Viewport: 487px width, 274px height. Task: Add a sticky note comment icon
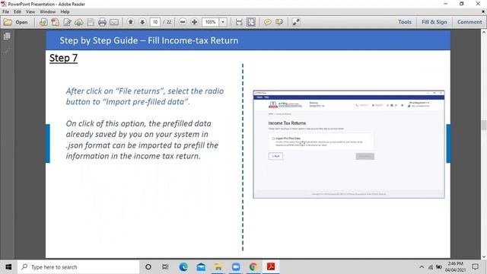pyautogui.click(x=267, y=22)
